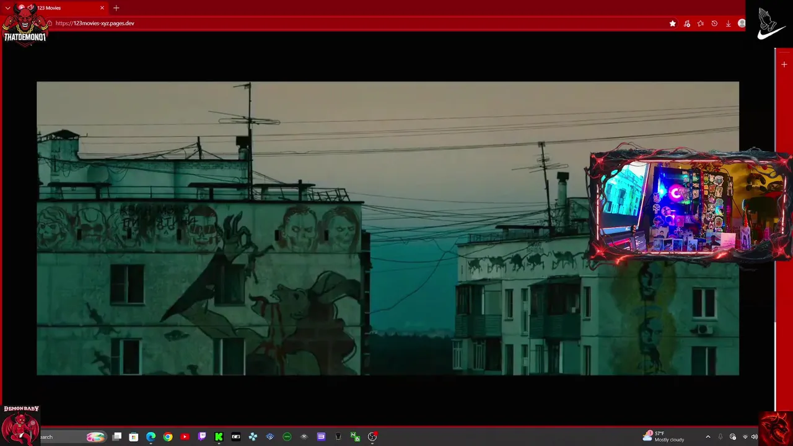Open the dark cup-shaped taskbar icon

[338, 437]
